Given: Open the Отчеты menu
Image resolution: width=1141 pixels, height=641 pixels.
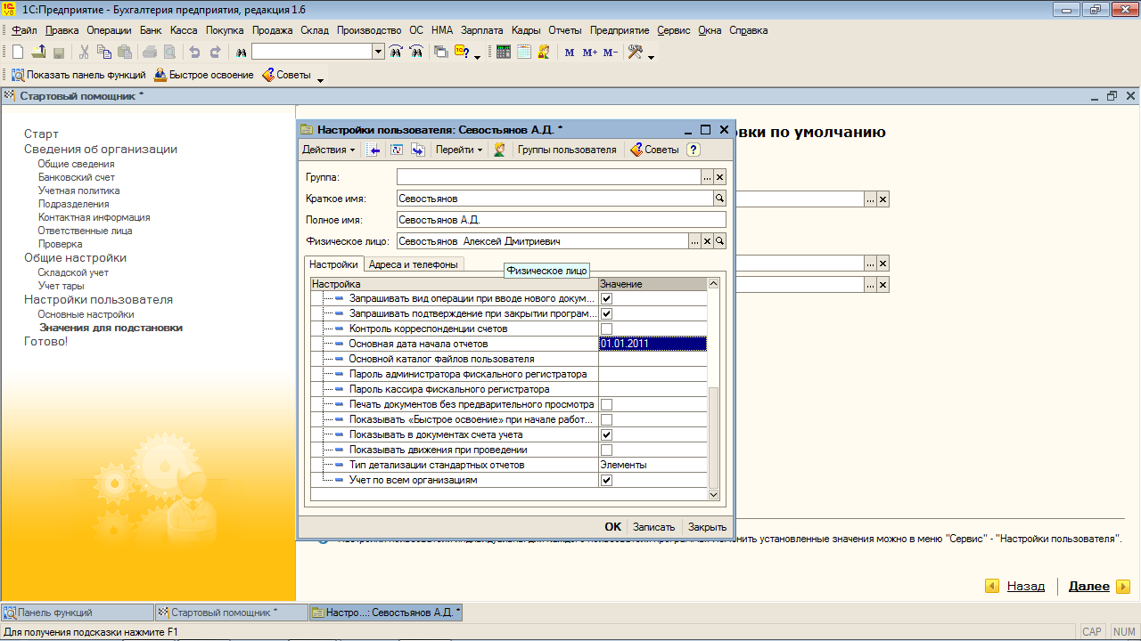Looking at the screenshot, I should point(565,30).
